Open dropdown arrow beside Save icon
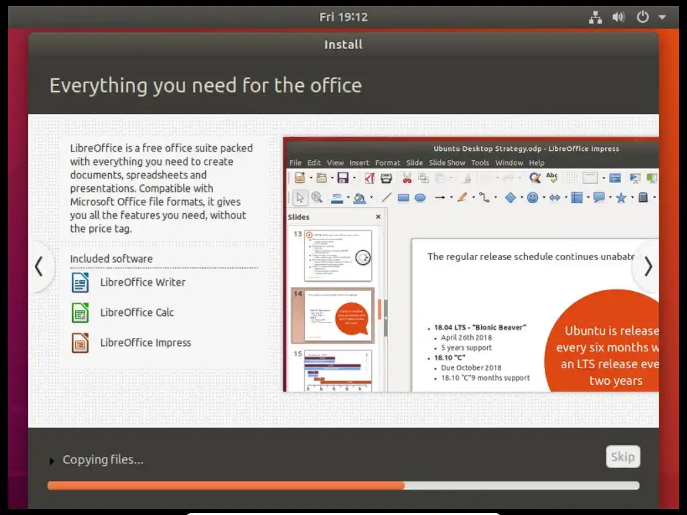687x515 pixels. 354,178
